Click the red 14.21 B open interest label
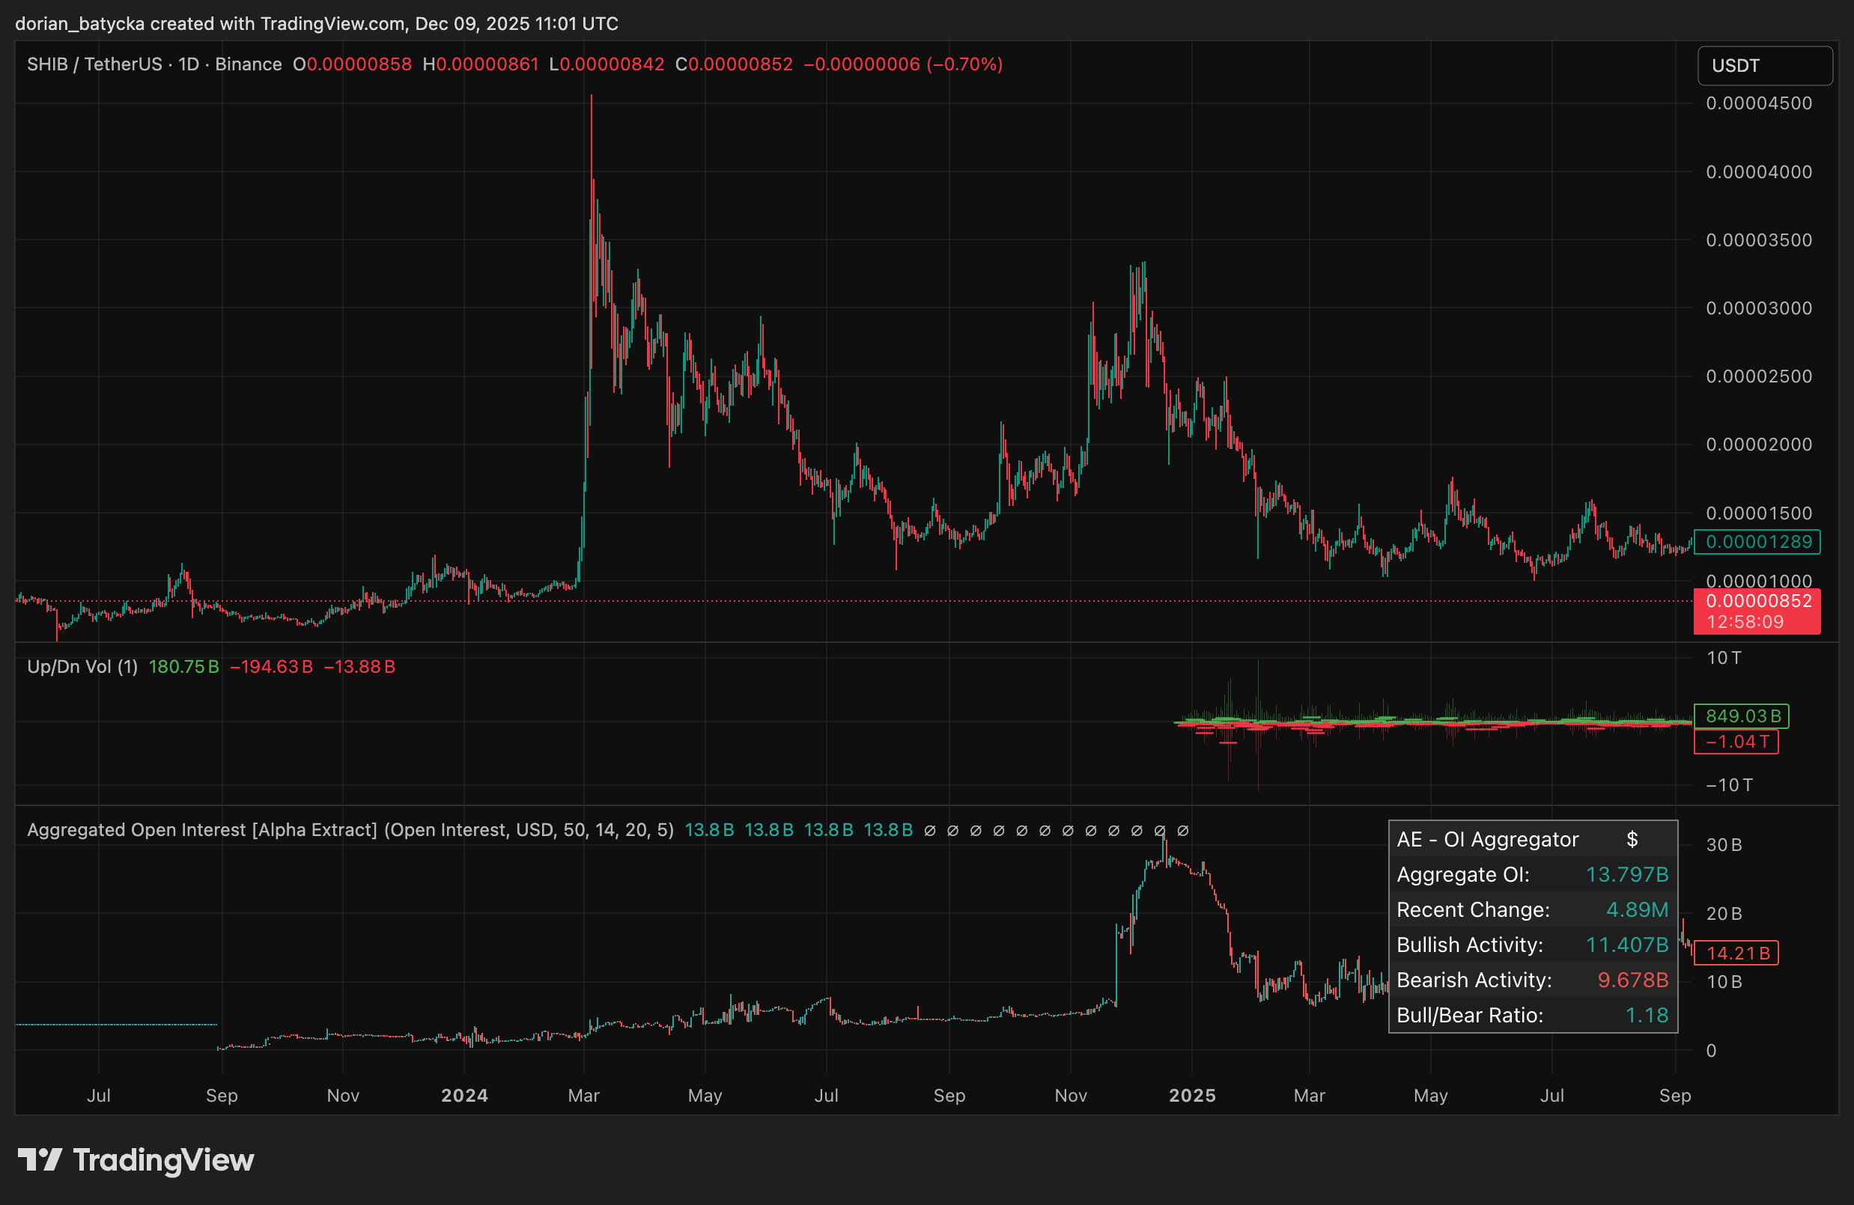 click(x=1737, y=954)
